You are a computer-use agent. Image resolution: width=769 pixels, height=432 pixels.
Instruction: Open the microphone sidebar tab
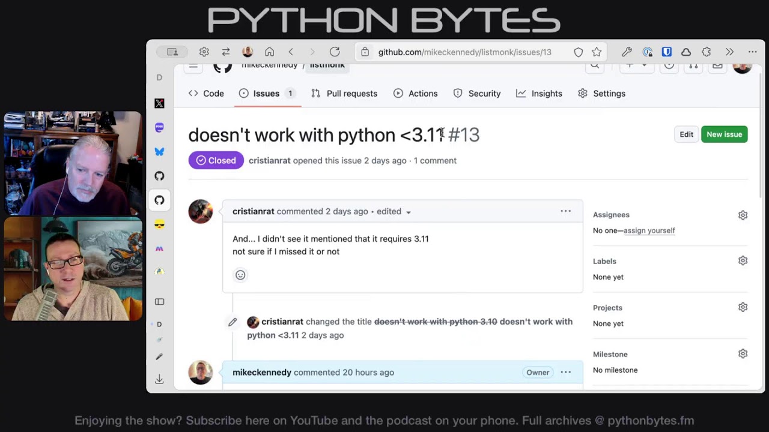pos(159,356)
